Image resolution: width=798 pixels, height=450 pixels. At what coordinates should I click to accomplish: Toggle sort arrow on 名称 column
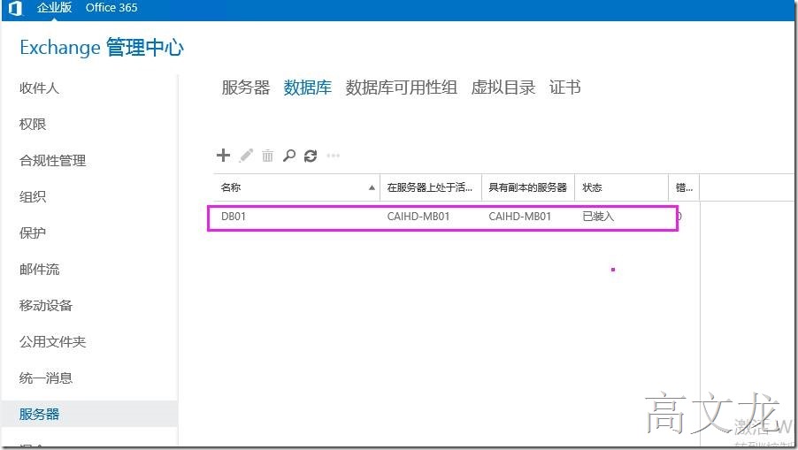point(372,187)
